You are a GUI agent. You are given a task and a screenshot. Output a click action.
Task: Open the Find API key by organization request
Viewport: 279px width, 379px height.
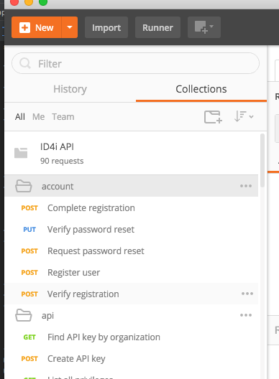coord(132,337)
